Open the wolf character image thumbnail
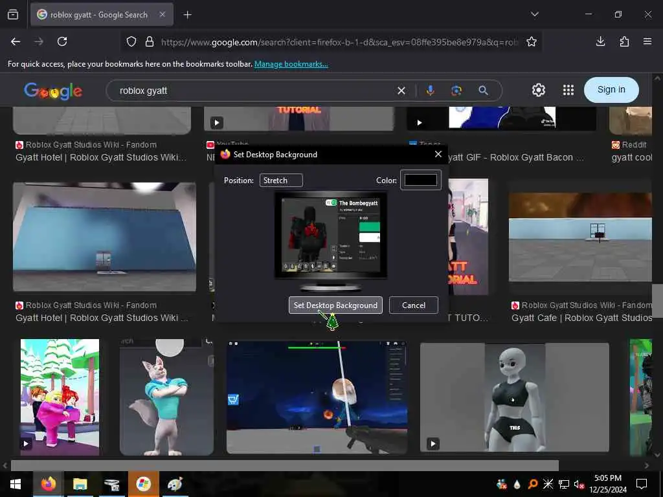Viewport: 663px width, 497px height. click(x=166, y=397)
